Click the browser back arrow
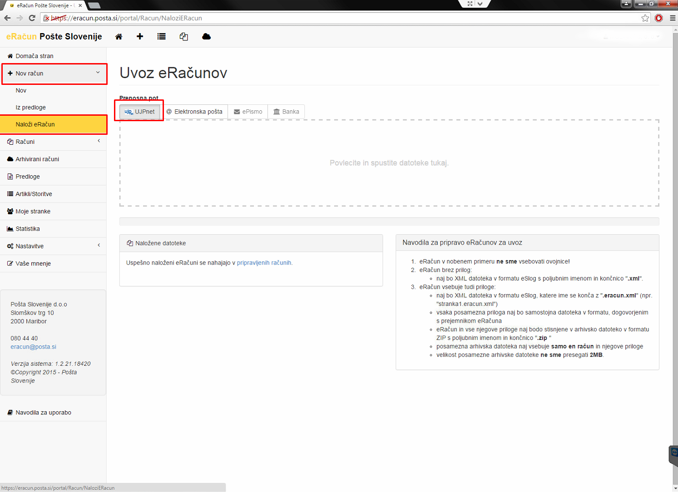 click(x=7, y=18)
